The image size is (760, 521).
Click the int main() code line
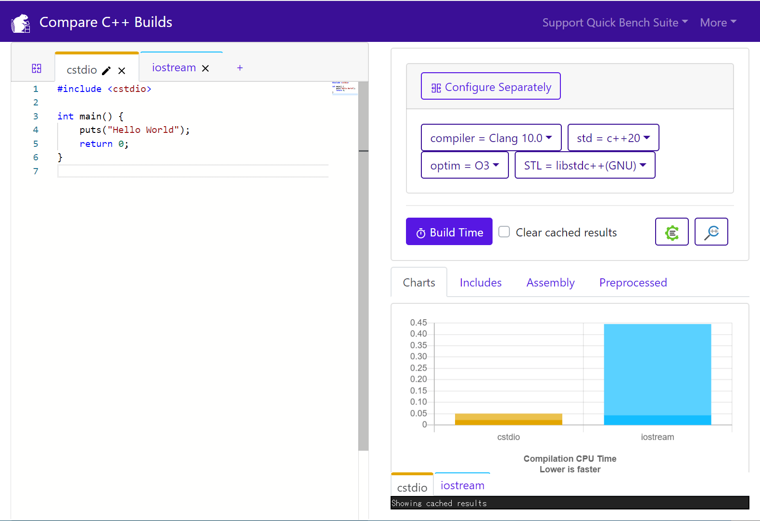point(90,117)
